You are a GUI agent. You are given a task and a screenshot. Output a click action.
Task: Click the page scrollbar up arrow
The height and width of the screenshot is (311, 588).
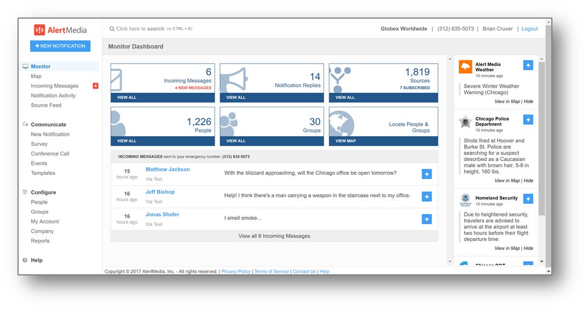click(549, 22)
